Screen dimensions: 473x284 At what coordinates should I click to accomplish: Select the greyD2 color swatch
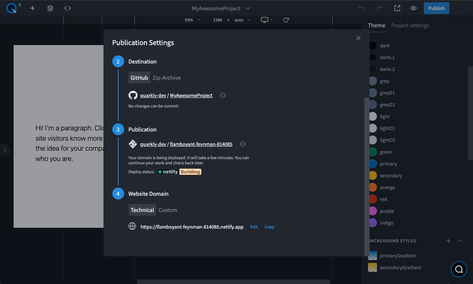tap(373, 105)
